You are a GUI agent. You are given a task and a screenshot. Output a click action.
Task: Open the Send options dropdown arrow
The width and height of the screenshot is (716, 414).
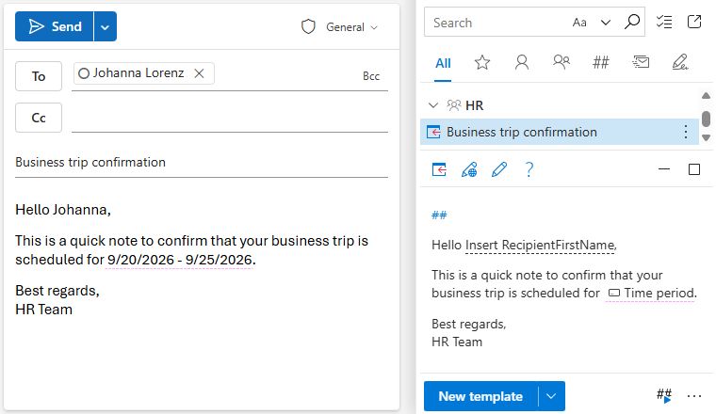[x=105, y=27]
